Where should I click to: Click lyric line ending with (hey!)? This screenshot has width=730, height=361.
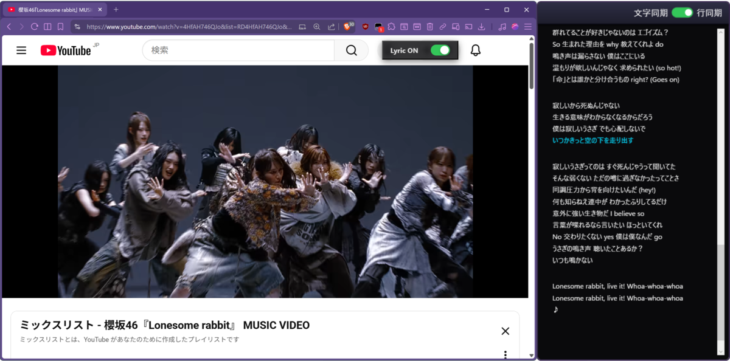pyautogui.click(x=604, y=190)
